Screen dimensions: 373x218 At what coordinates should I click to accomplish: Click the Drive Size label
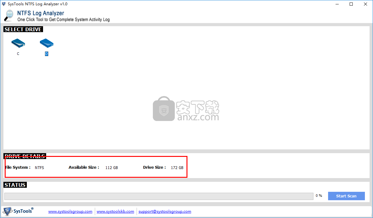click(154, 167)
